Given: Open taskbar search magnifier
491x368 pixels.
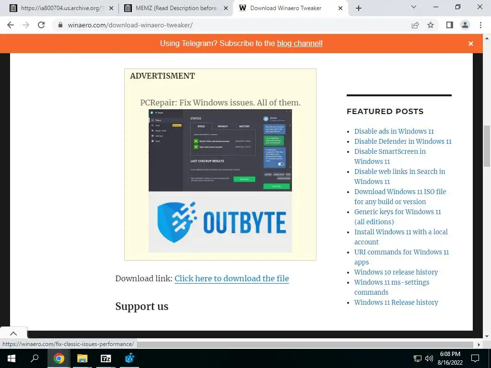Looking at the screenshot, I should (35, 358).
